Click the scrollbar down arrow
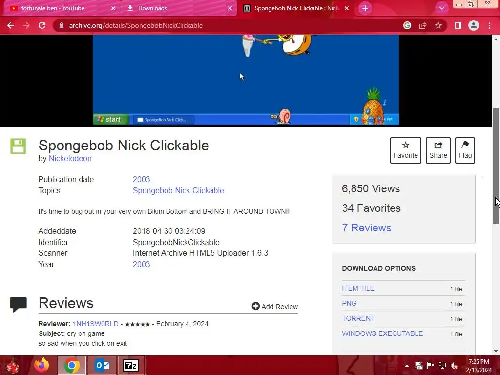This screenshot has width=500, height=375. [x=496, y=351]
